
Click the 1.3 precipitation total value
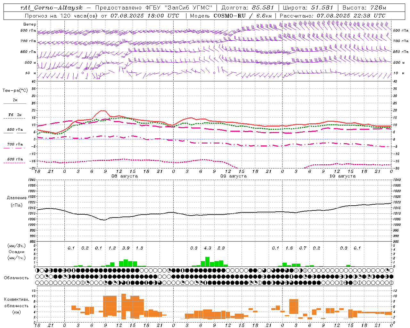(139, 248)
